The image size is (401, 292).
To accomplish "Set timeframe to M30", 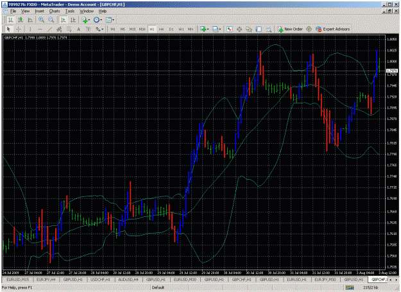I will tap(142, 29).
